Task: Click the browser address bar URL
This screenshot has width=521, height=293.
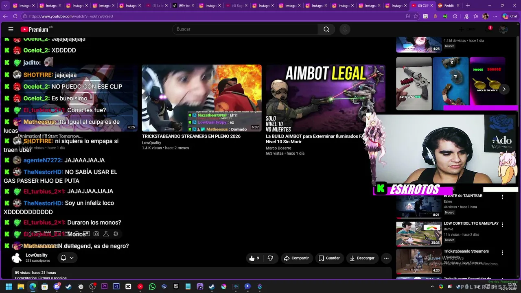Action: coord(71,16)
